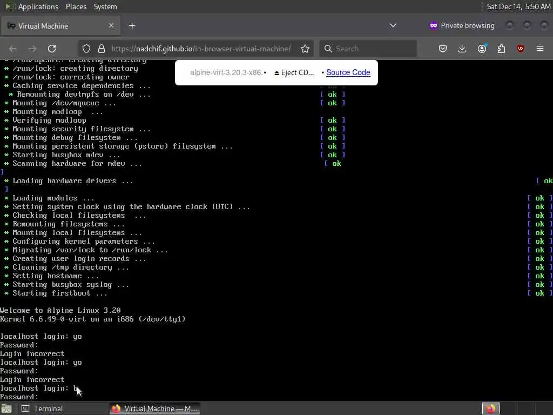Click the 'Welcome to Alpine Linux 3.20' line
Viewport: 553px width, 415px height.
click(60, 311)
